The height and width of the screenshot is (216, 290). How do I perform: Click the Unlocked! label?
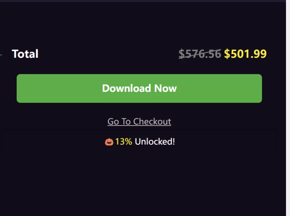155,142
